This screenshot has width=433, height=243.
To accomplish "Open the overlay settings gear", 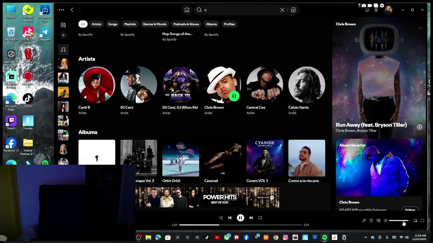I will point(382,5).
